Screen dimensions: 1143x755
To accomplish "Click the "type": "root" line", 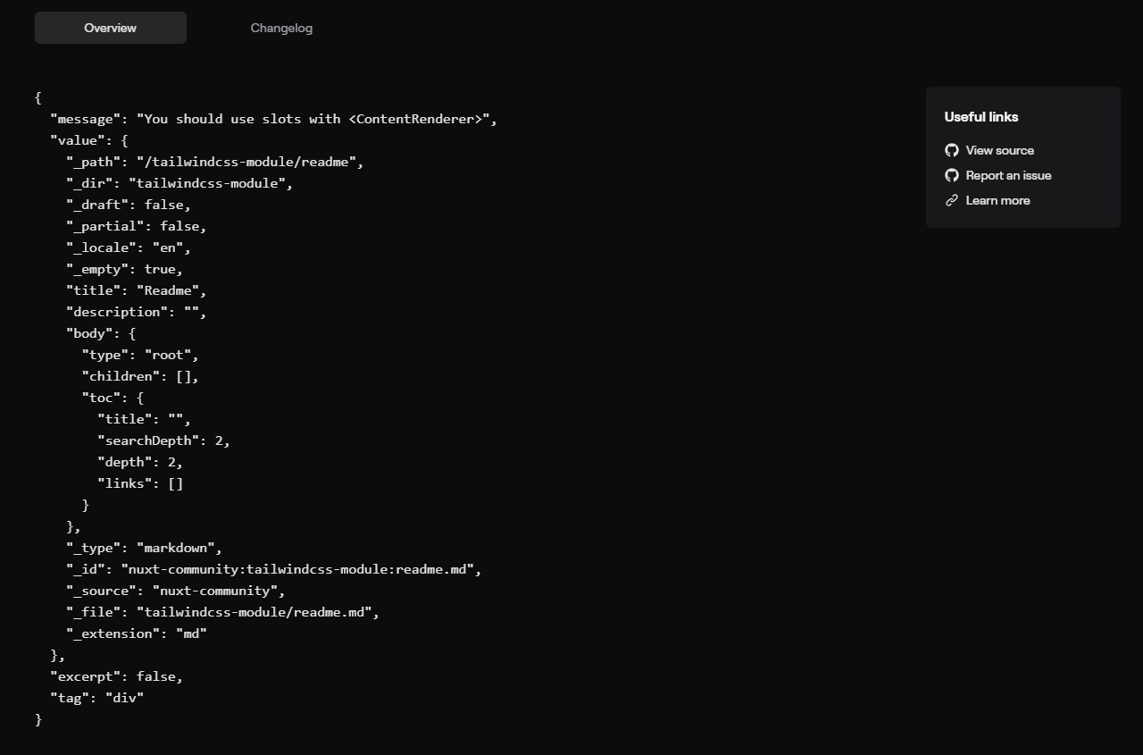I will tap(140, 355).
